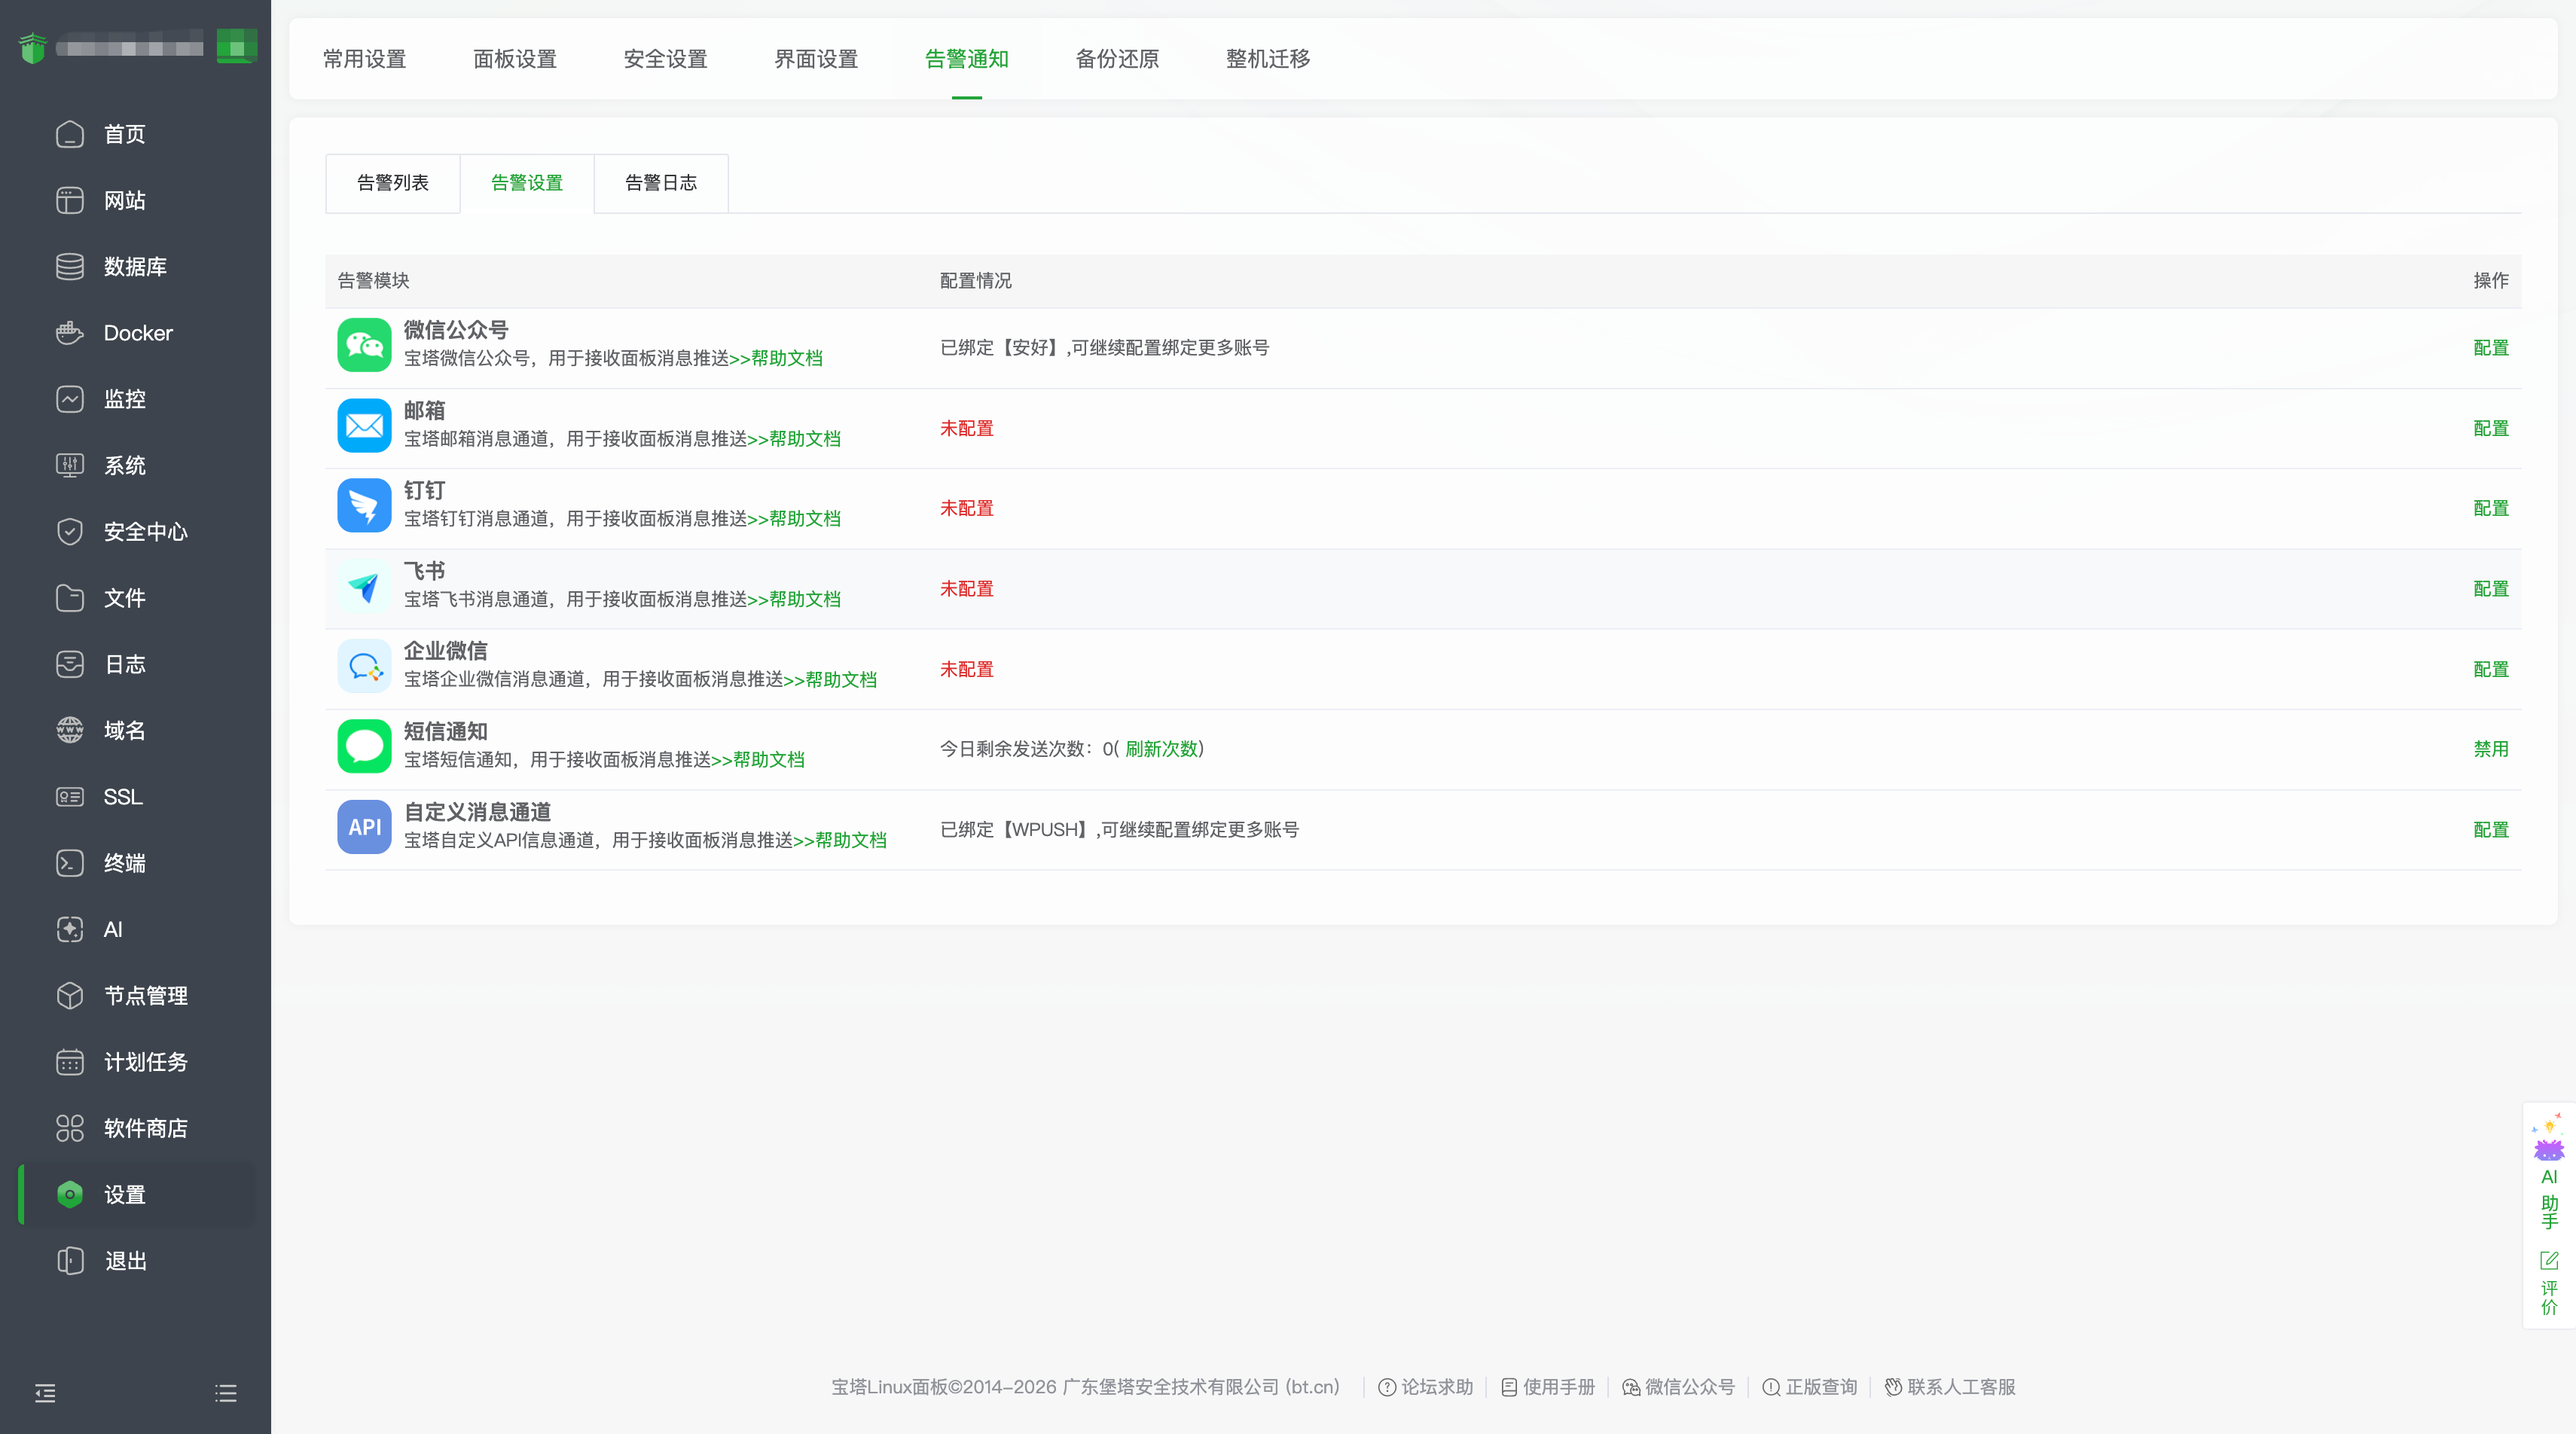The height and width of the screenshot is (1434, 2576).
Task: Click the 飞书 Feishu module icon
Action: [x=364, y=586]
